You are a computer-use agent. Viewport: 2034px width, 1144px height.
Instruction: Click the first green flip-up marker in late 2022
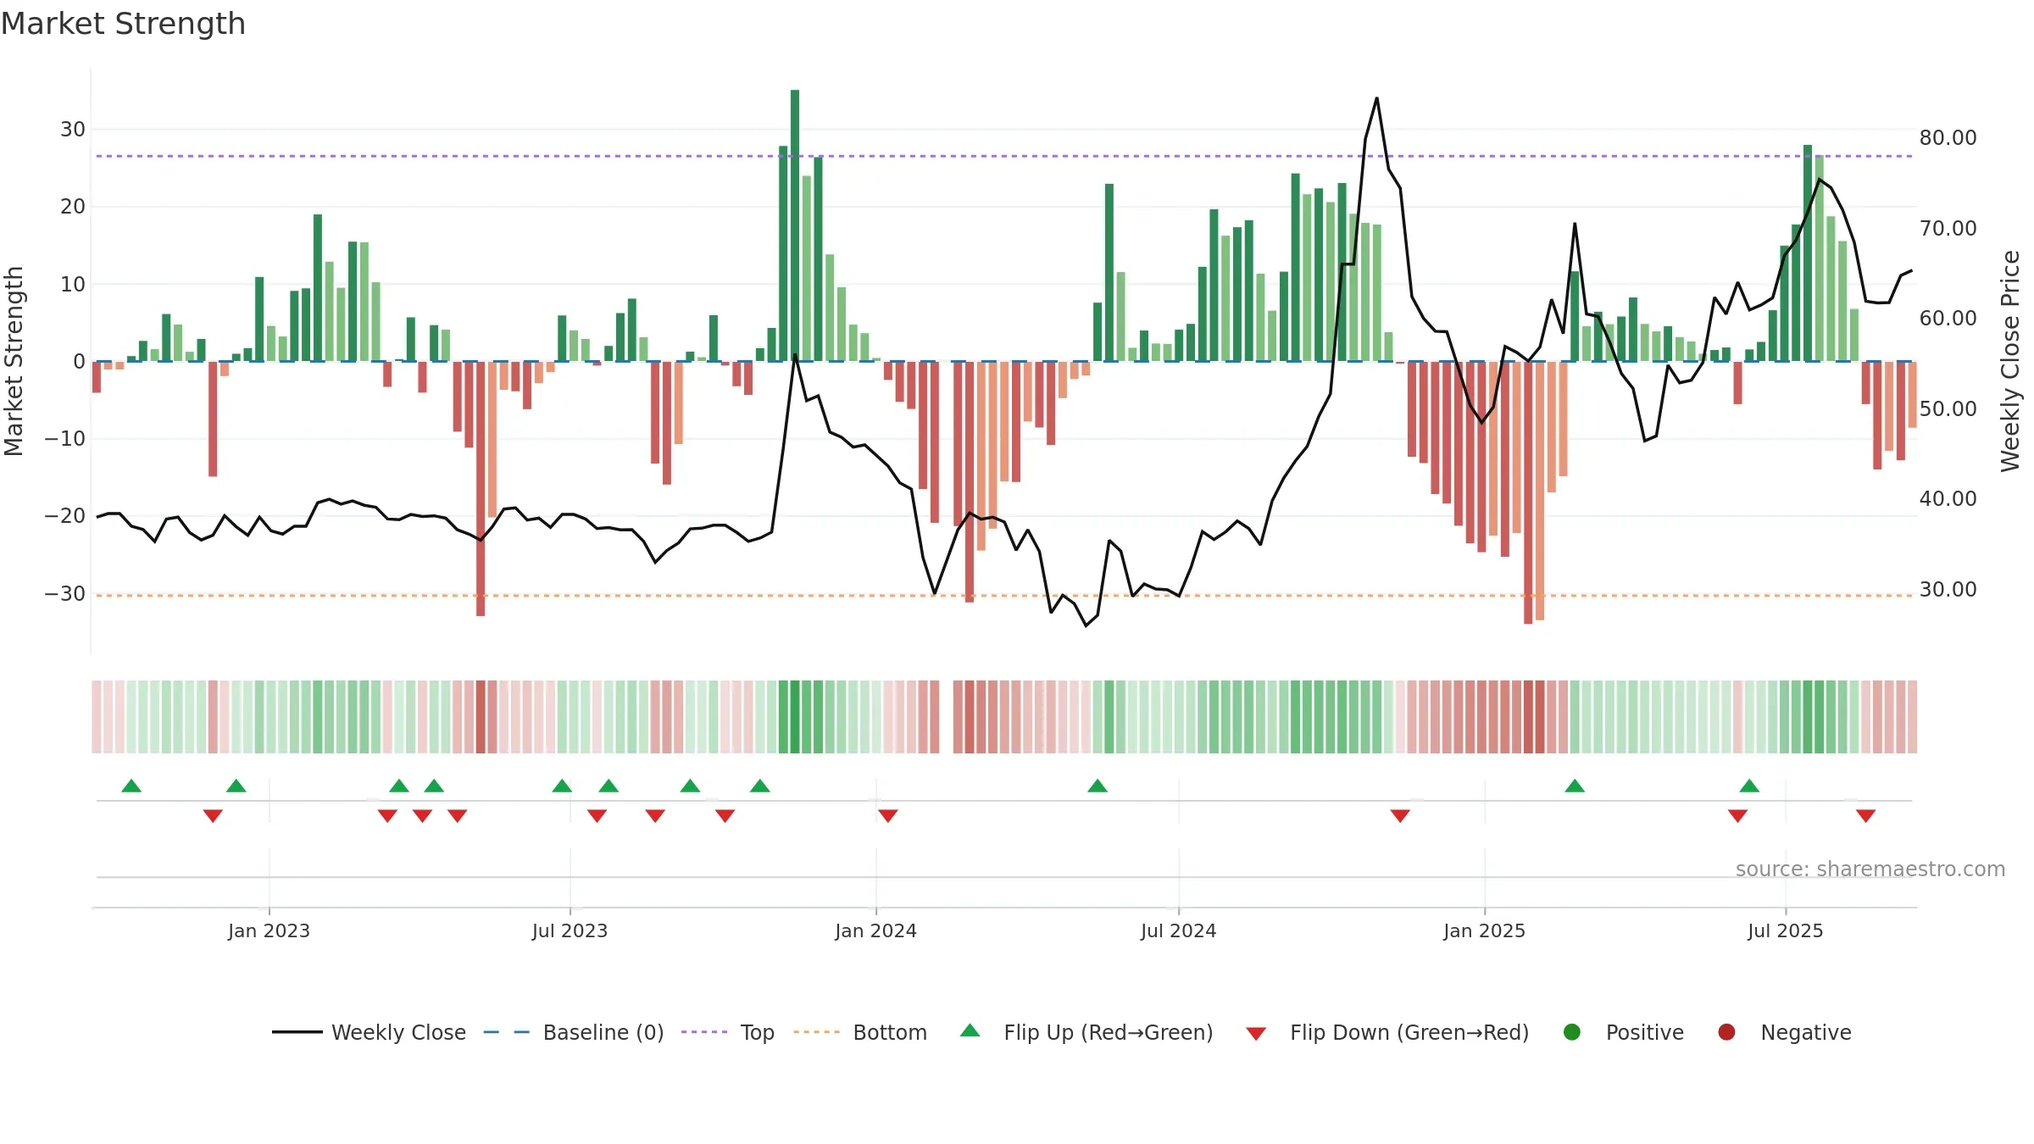click(x=131, y=786)
